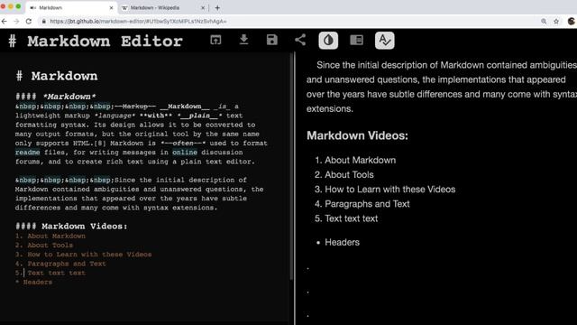Screen dimensions: 577x325
Task: Toggle night mode contrast button
Action: click(x=328, y=40)
